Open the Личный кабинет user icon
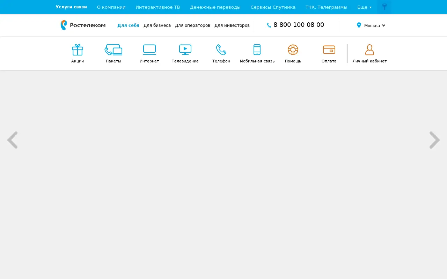The width and height of the screenshot is (447, 279). coord(369,50)
